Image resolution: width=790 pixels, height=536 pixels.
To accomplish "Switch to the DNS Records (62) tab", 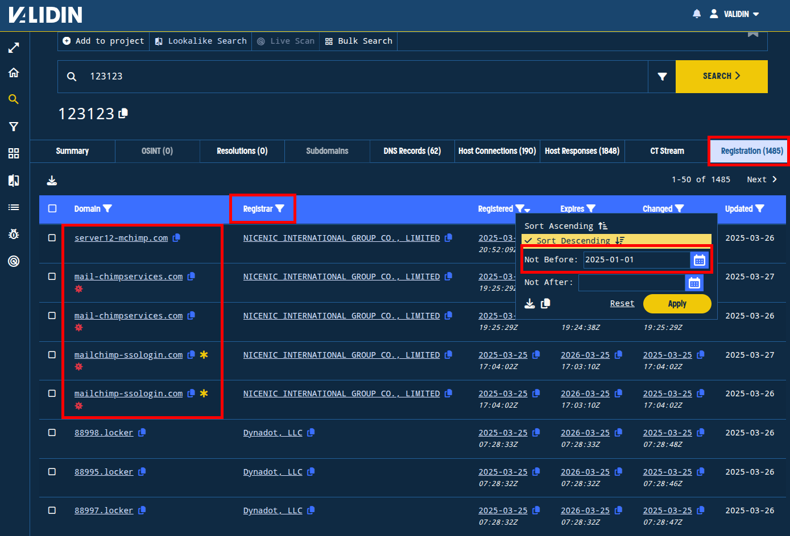I will 412,151.
